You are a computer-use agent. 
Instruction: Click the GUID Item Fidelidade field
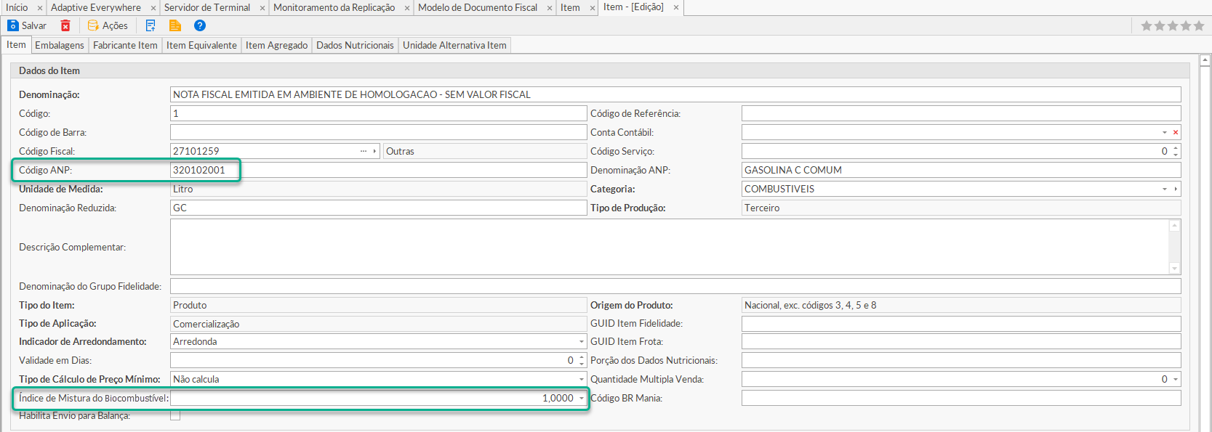[x=961, y=323]
